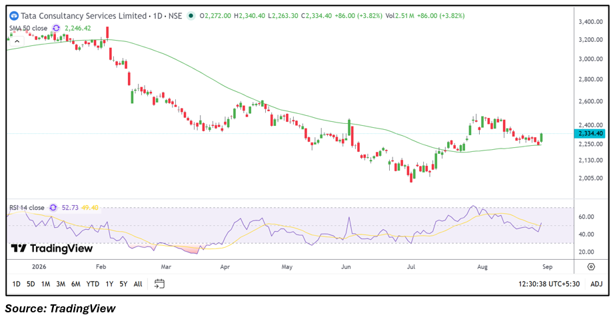
Task: Click the Jun label on the time axis
Action: [346, 267]
